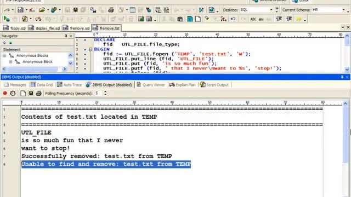Close the Navigator panel
The width and height of the screenshot is (351, 197).
click(71, 36)
